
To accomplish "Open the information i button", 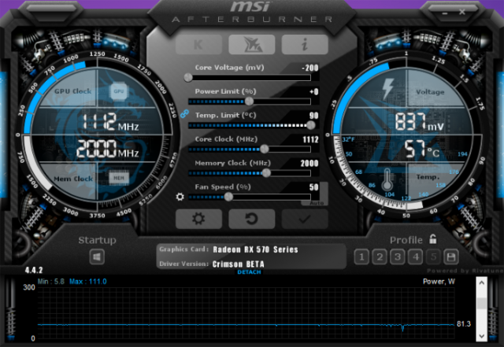I will tap(305, 44).
